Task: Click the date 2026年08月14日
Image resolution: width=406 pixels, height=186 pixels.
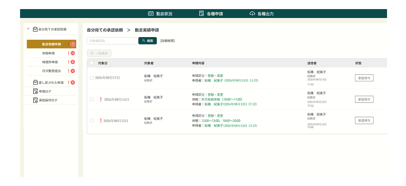Action: [x=116, y=99]
